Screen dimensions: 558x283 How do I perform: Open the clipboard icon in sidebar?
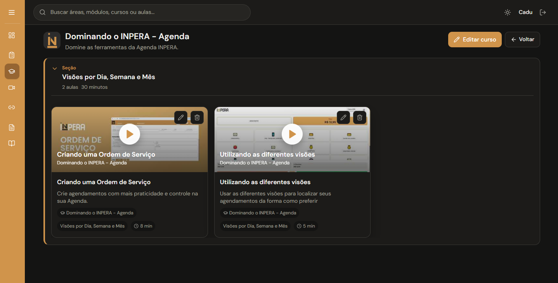12,55
